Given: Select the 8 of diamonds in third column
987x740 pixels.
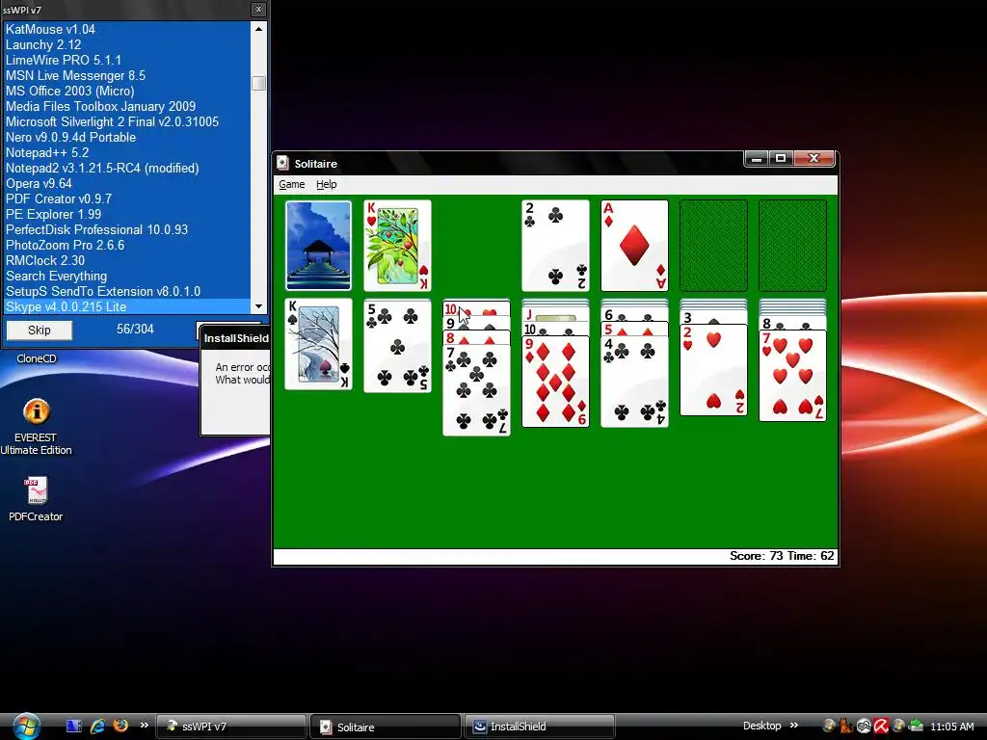Looking at the screenshot, I should click(x=476, y=338).
